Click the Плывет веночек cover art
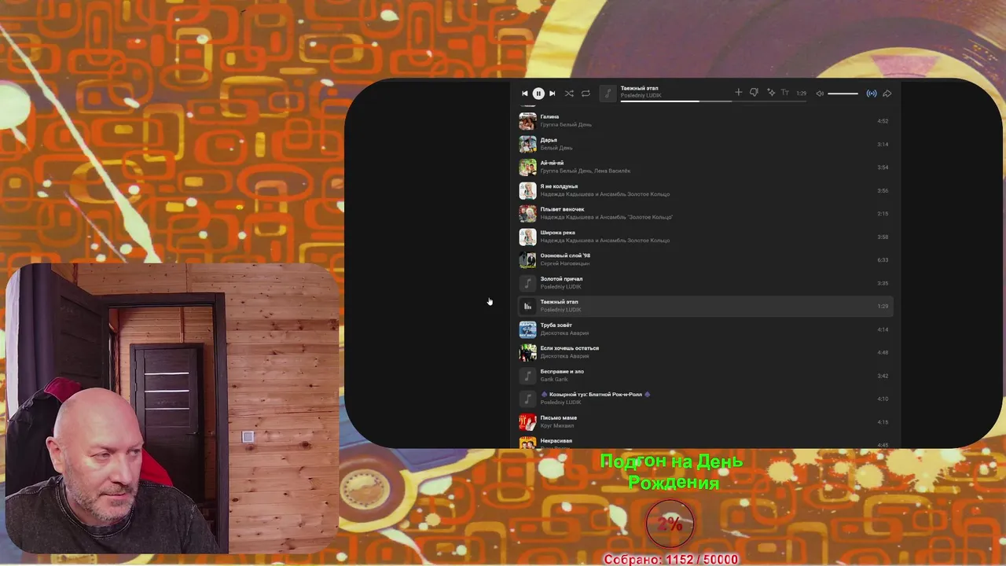The height and width of the screenshot is (566, 1006). coord(527,214)
